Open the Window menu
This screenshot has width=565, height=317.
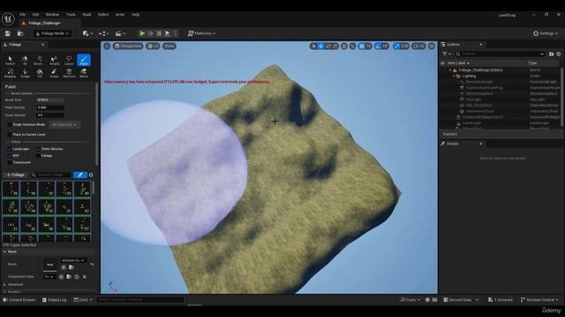tap(52, 15)
